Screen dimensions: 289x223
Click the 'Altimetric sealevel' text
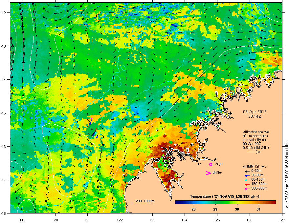pyautogui.click(x=256, y=132)
